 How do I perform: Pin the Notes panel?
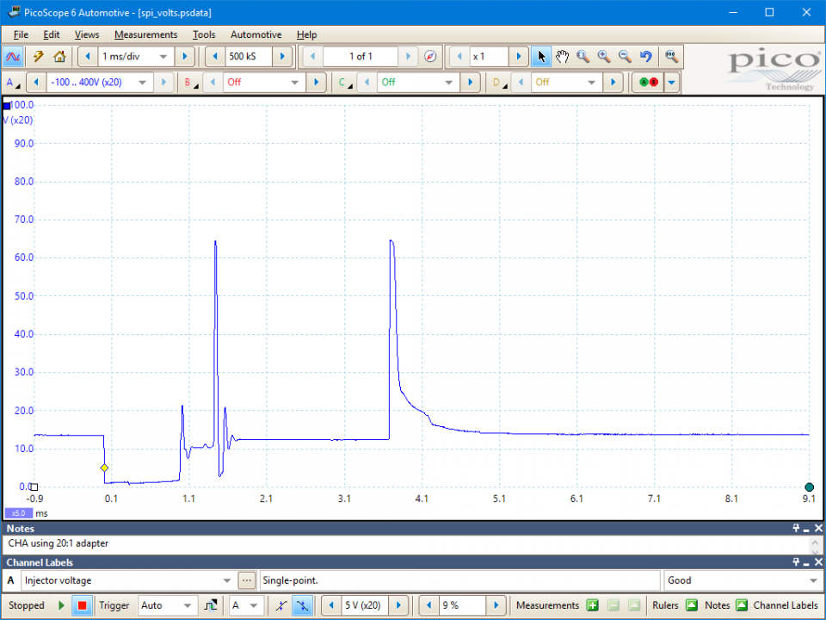pos(796,528)
